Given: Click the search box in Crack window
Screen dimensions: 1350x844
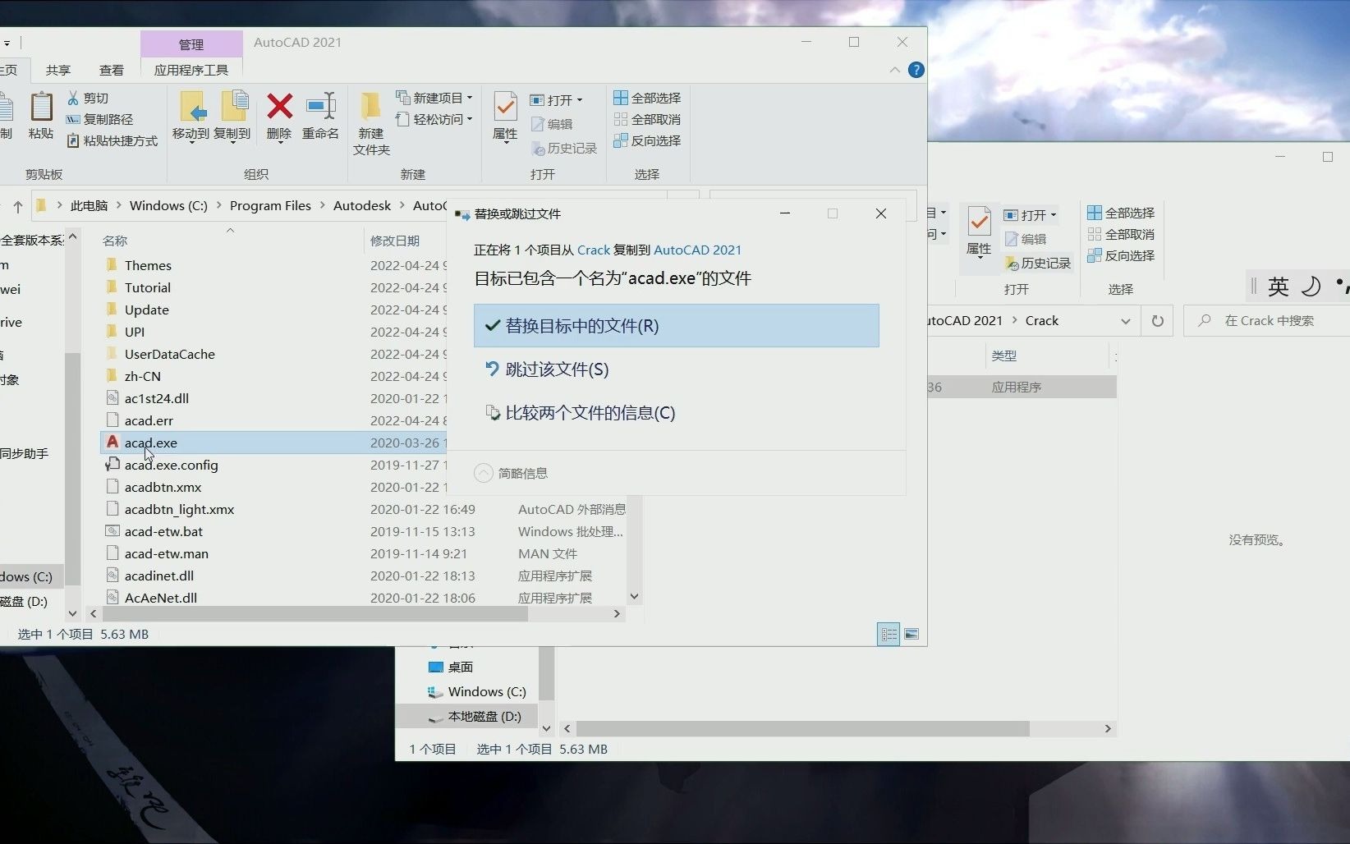Looking at the screenshot, I should (x=1269, y=321).
